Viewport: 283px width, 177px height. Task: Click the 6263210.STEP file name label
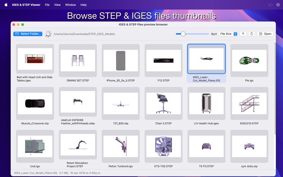tap(249, 123)
